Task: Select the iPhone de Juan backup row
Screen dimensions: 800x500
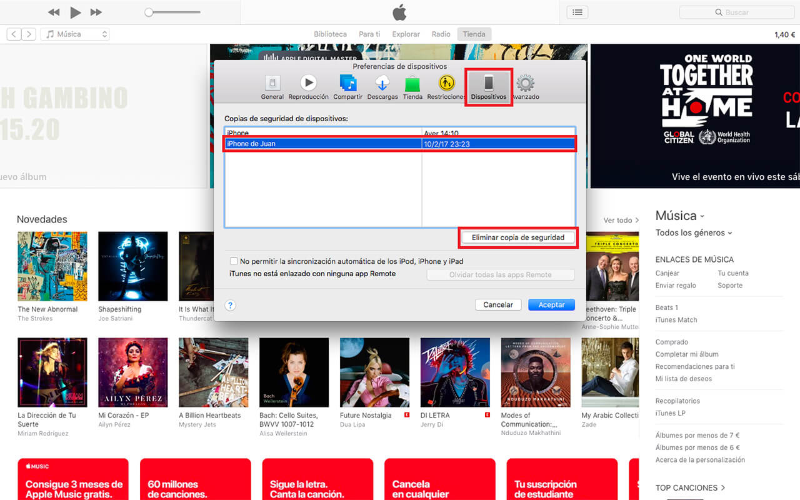Action: [x=400, y=144]
